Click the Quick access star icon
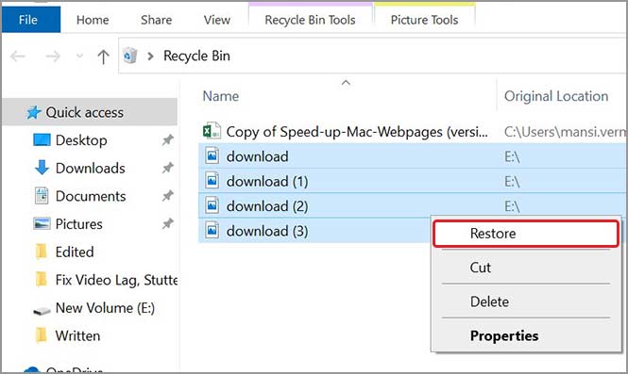Image resolution: width=628 pixels, height=374 pixels. click(34, 112)
